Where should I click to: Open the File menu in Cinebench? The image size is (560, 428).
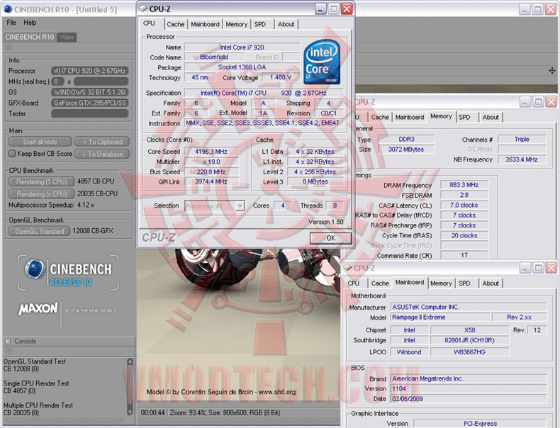click(11, 23)
